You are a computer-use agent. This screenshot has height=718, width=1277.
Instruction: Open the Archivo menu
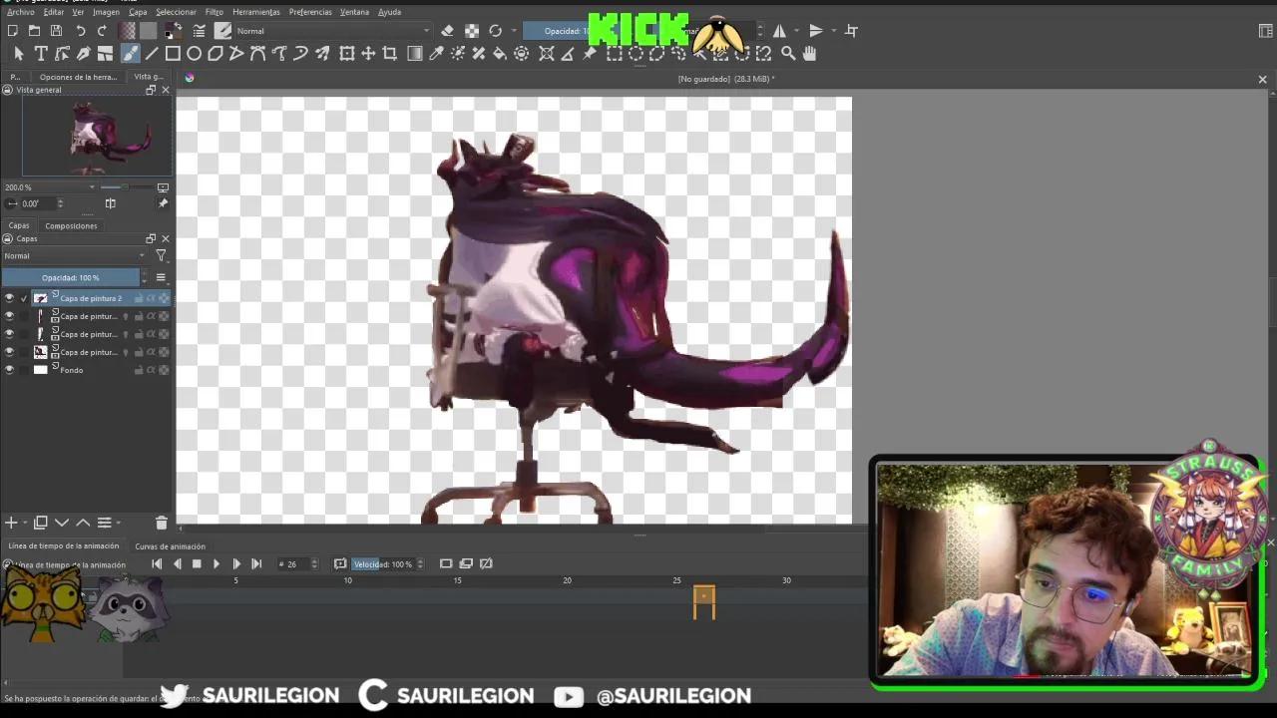(20, 12)
